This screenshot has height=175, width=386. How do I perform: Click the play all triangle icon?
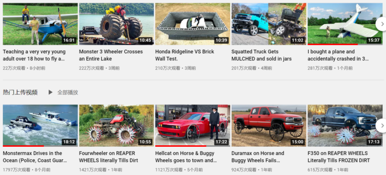click(51, 92)
